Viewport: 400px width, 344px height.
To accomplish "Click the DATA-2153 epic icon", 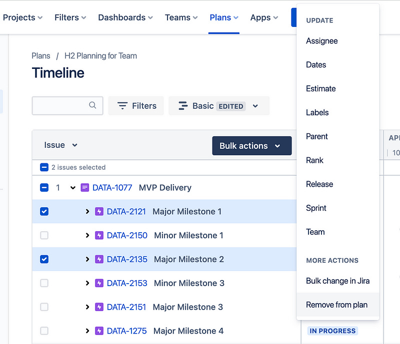I will click(x=99, y=283).
